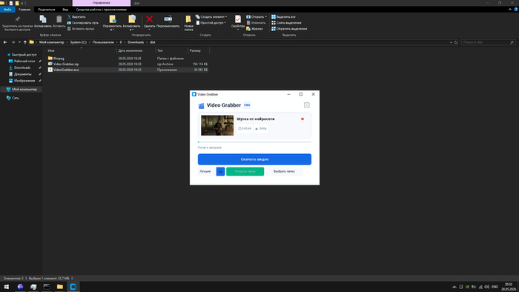Click the blue Скачать видео button

(254, 159)
